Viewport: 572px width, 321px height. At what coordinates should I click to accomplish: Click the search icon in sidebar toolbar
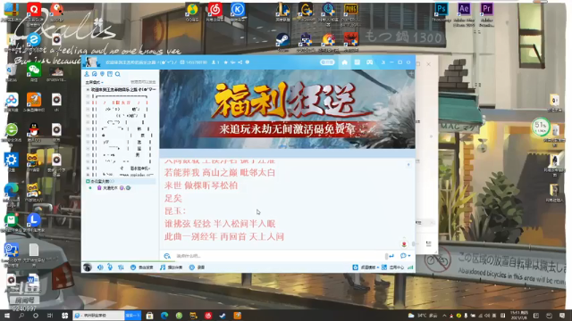click(117, 74)
